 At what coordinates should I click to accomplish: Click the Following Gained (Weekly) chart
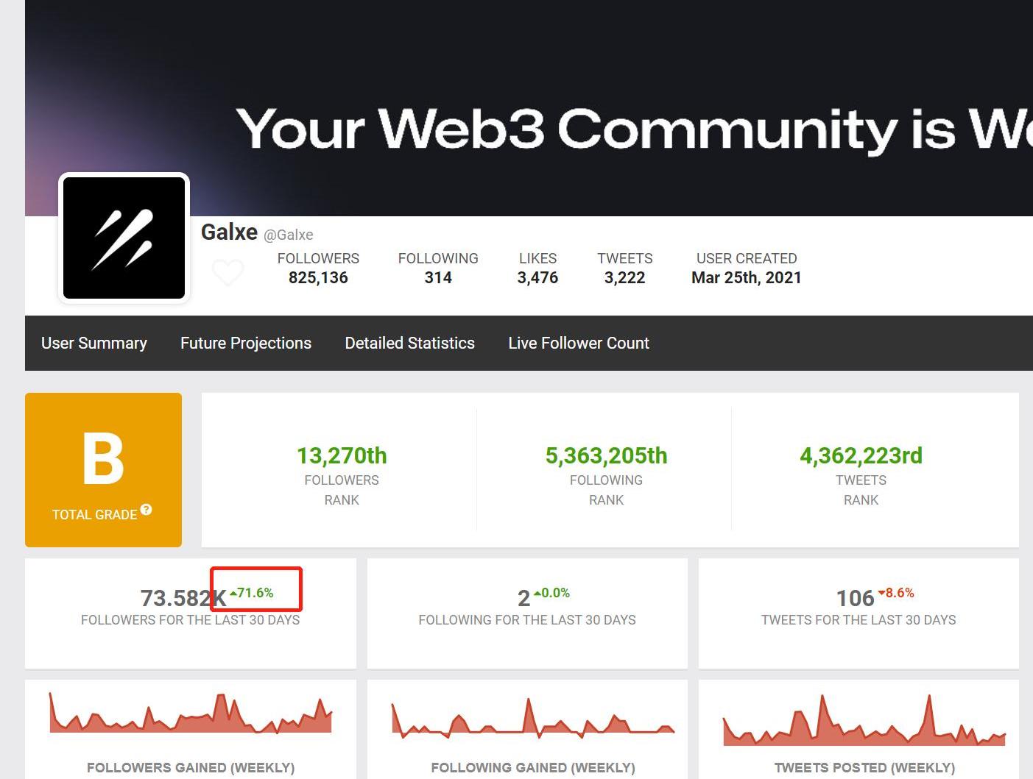(533, 718)
